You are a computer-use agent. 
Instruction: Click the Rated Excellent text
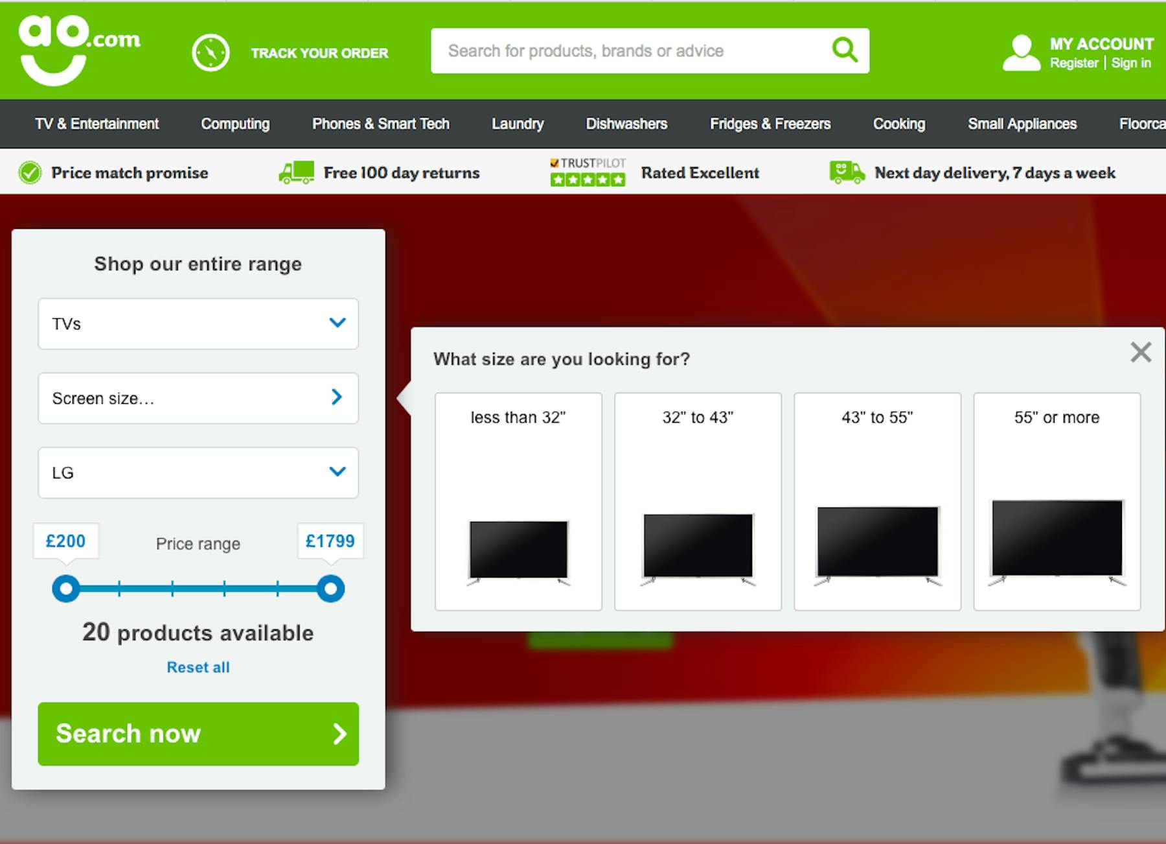click(x=700, y=173)
